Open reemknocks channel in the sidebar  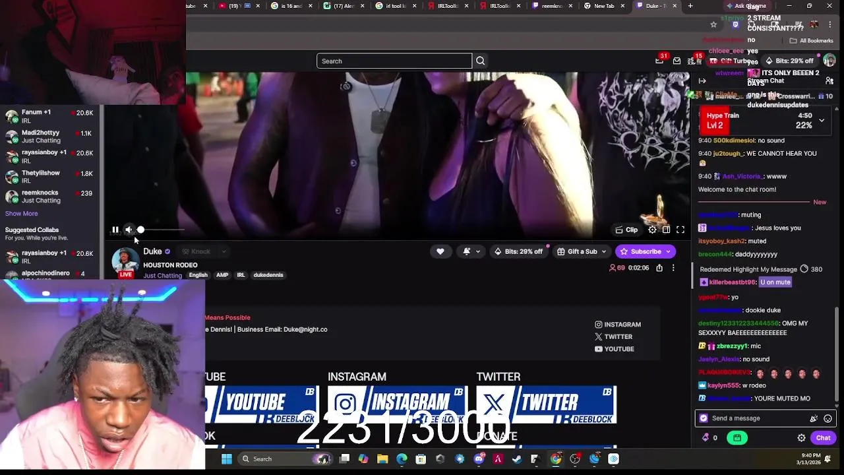coord(49,197)
